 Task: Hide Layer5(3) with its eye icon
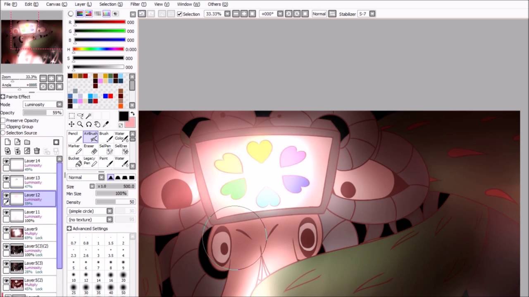coord(6,264)
